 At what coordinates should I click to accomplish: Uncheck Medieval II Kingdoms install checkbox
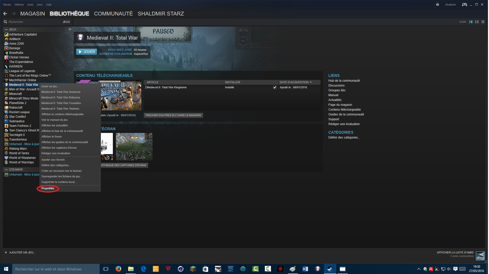point(275,88)
